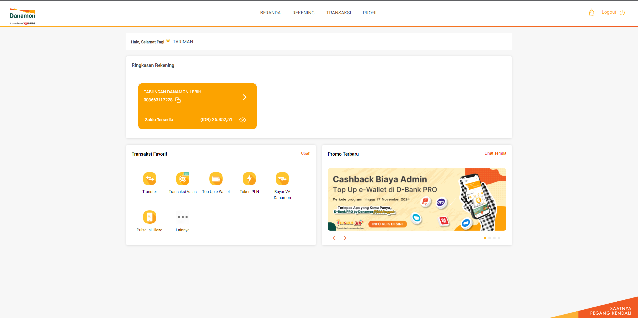Open the TRANSAKSI menu
638x318 pixels.
[x=339, y=13]
